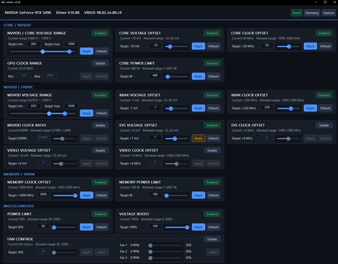Screen dimensions: 338x264
Task: Reset MSVDD Voltage Range to Default
Action: pos(102,113)
